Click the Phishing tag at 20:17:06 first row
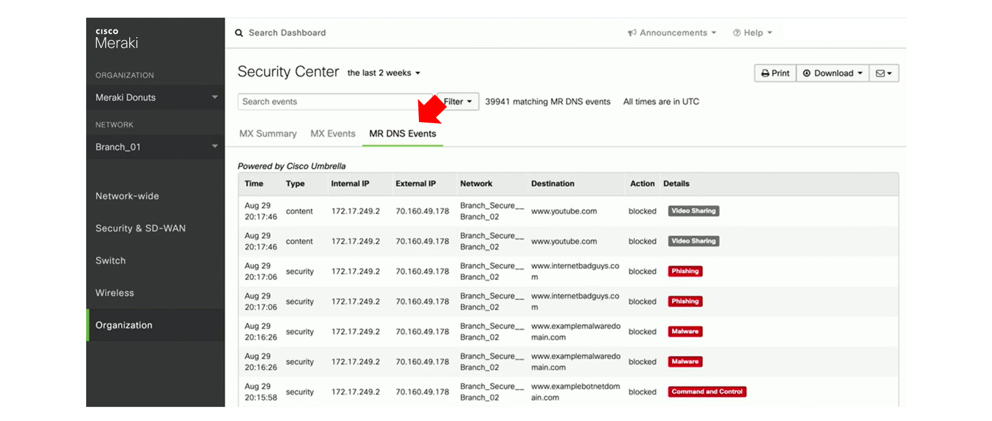The height and width of the screenshot is (421, 992). 685,271
